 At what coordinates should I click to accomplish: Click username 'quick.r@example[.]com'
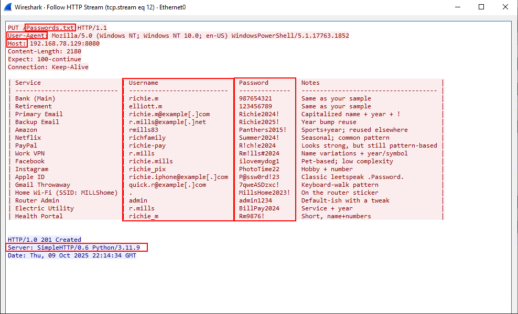click(x=167, y=185)
